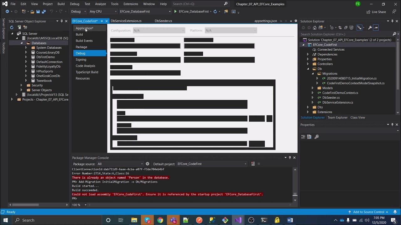Click Sync with Active Document arrows icon
The height and width of the screenshot is (225, 401).
click(340, 27)
